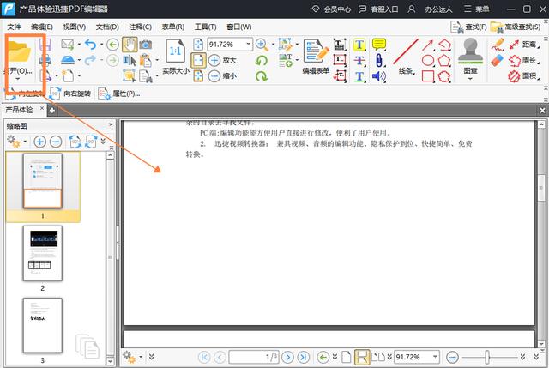Expand status bar options gear dropdown
Viewport: 549px width, 368px height.
click(141, 357)
